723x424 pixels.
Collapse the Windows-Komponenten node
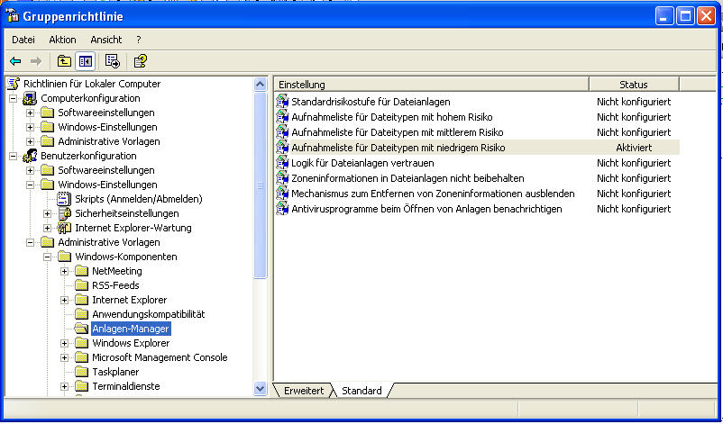(x=47, y=257)
